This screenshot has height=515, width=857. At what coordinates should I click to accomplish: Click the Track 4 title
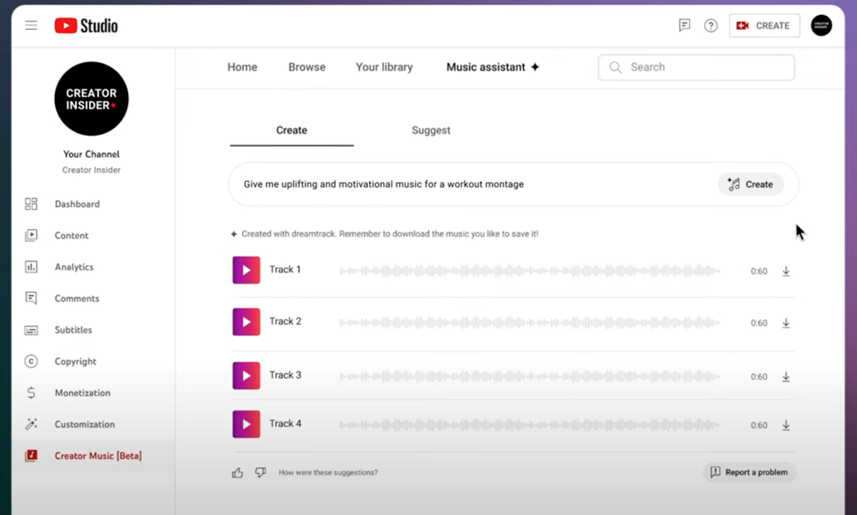(285, 424)
